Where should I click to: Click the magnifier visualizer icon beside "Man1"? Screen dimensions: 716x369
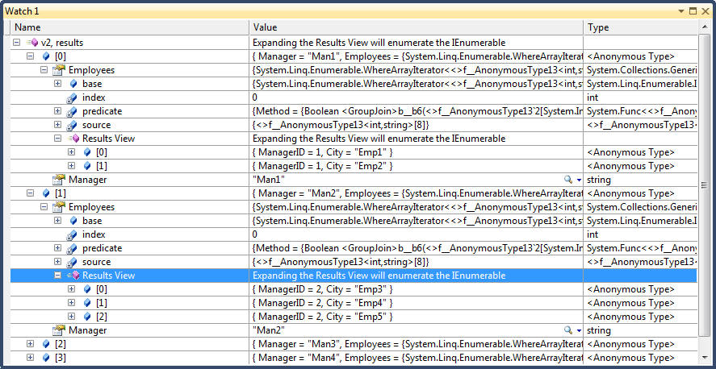568,180
